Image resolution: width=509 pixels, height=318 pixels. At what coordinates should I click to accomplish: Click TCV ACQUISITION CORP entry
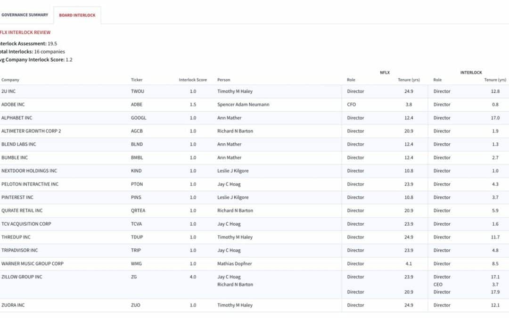coord(26,224)
